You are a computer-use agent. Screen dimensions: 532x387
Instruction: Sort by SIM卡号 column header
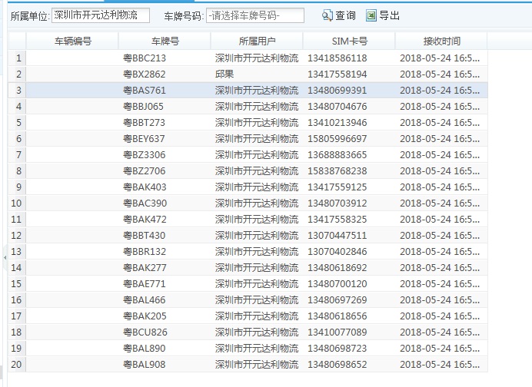(x=349, y=41)
